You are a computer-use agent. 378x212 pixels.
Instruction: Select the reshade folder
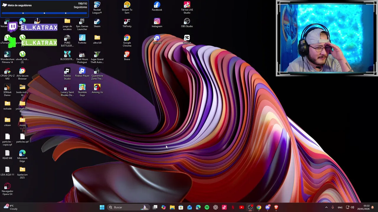tap(7, 105)
